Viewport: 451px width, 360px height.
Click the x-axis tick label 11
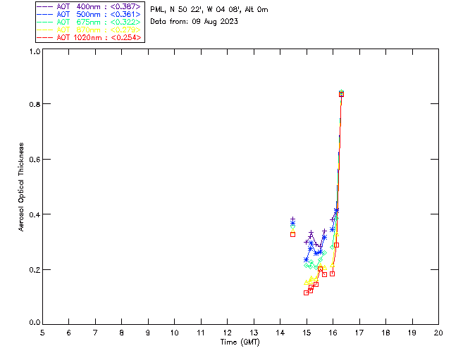click(x=201, y=333)
